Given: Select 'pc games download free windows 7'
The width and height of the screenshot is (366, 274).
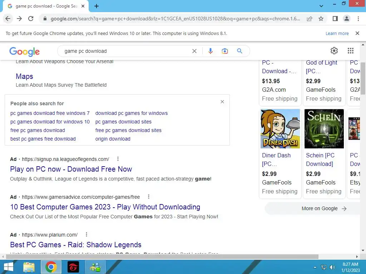Looking at the screenshot, I should (x=50, y=113).
